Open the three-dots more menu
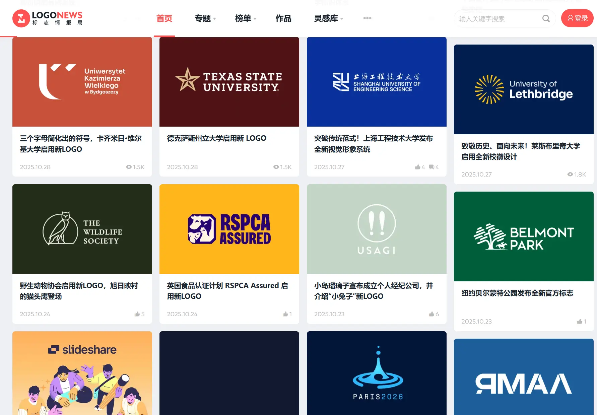Screen dimensions: 597x415 click(367, 18)
